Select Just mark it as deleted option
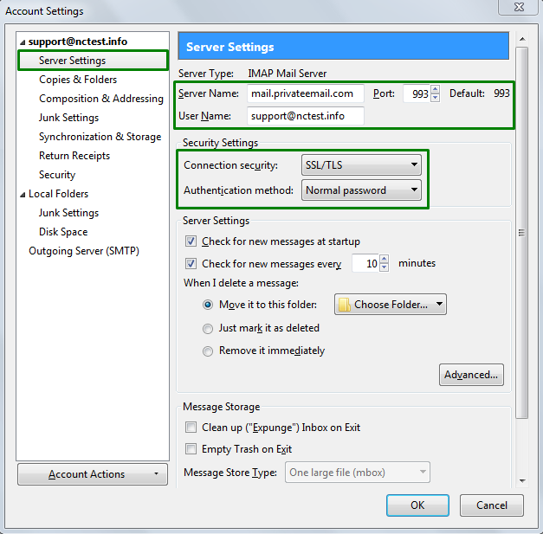Screen dimensions: 543x534 click(x=208, y=329)
